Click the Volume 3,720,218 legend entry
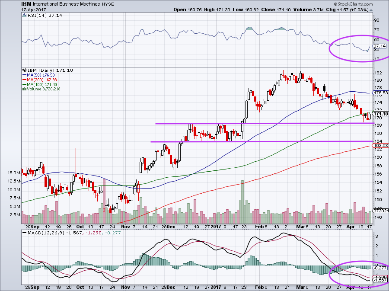Viewport: 389px width, 291px height. [x=44, y=89]
